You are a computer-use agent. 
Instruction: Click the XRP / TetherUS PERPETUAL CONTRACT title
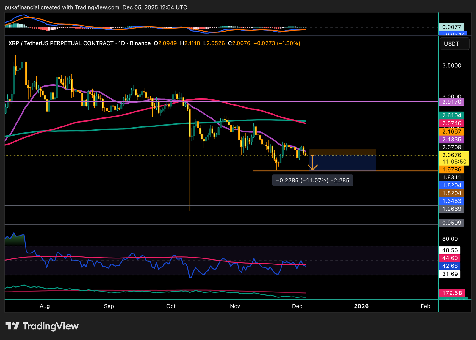[x=79, y=43]
